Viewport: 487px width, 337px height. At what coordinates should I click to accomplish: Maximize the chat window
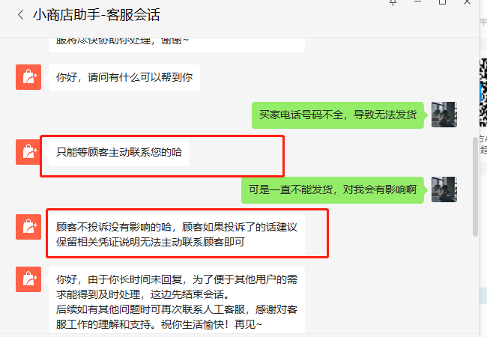(442, 2)
